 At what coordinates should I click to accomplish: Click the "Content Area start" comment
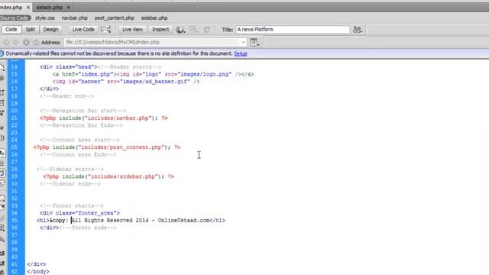[79, 140]
